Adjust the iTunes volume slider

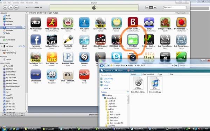pos(34,7)
